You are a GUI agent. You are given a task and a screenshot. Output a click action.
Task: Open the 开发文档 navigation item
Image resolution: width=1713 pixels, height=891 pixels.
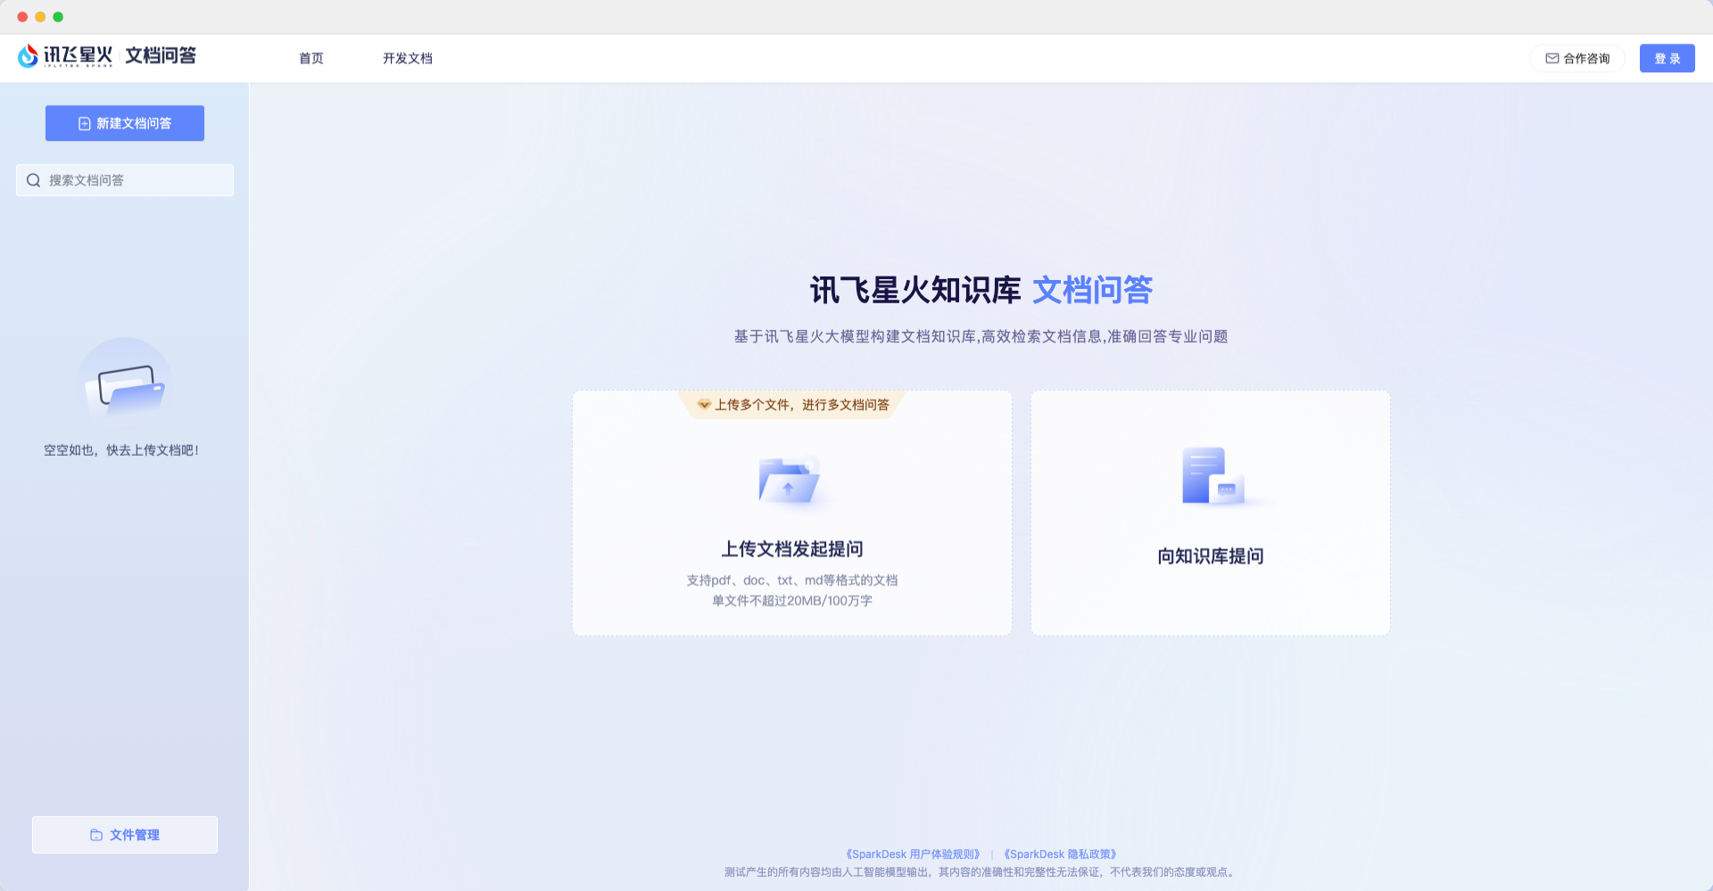pos(408,58)
